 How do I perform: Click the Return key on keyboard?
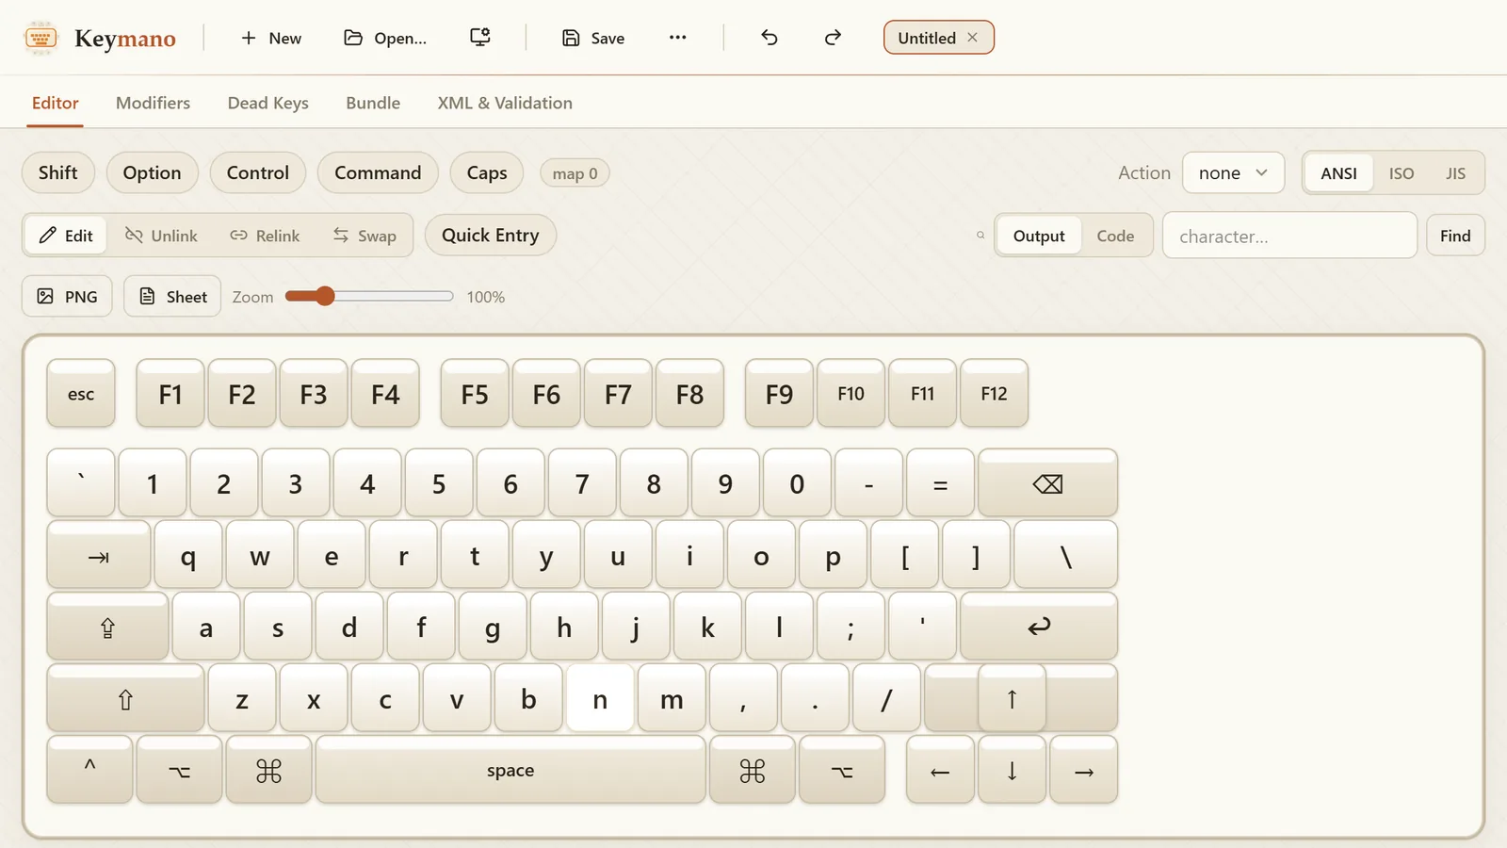[1039, 628]
